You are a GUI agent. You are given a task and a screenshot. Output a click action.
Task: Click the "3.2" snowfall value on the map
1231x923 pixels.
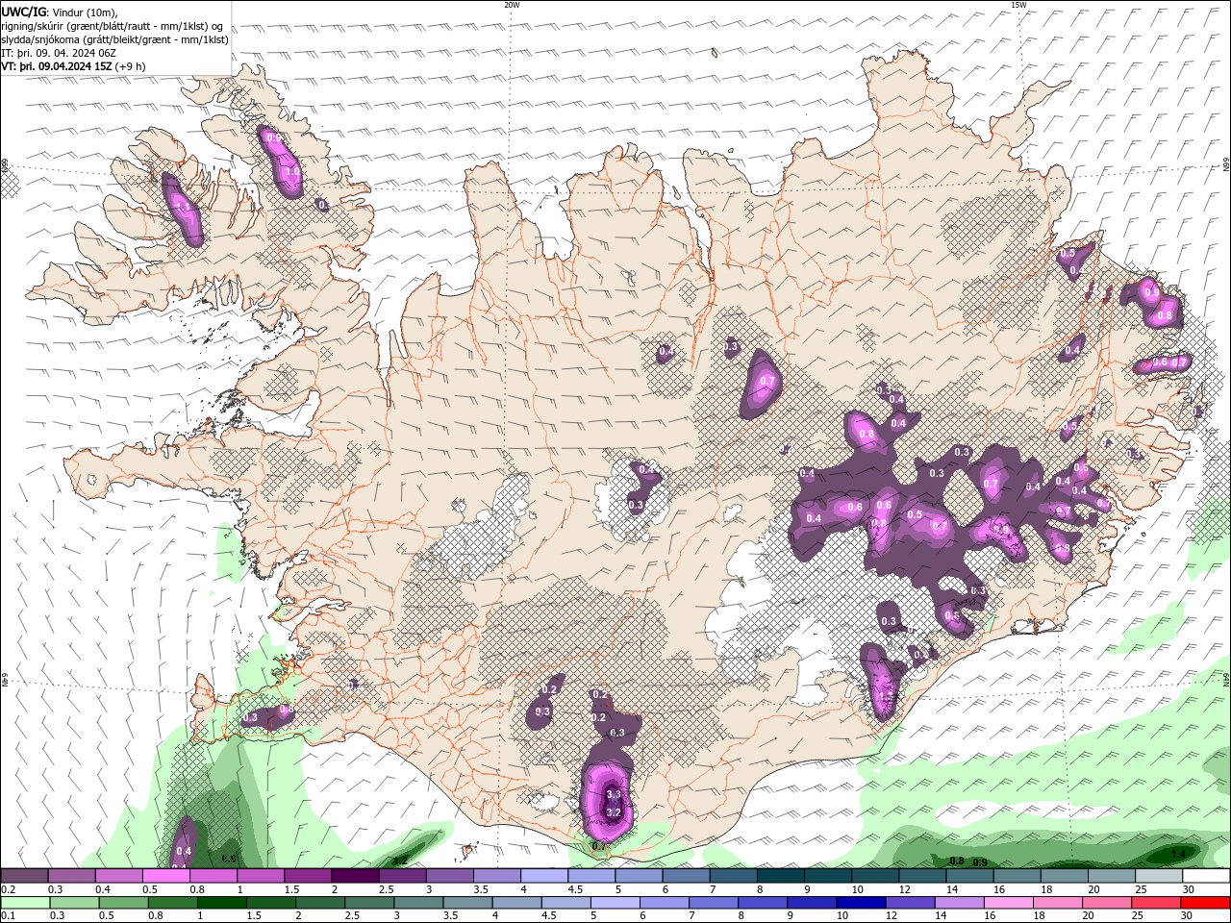click(x=614, y=812)
